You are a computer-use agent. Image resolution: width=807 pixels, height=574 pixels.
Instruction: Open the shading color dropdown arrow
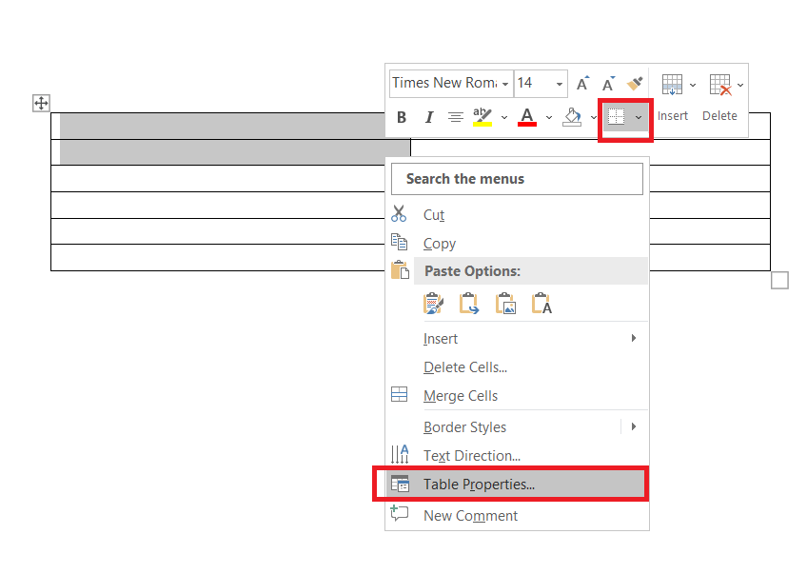594,117
